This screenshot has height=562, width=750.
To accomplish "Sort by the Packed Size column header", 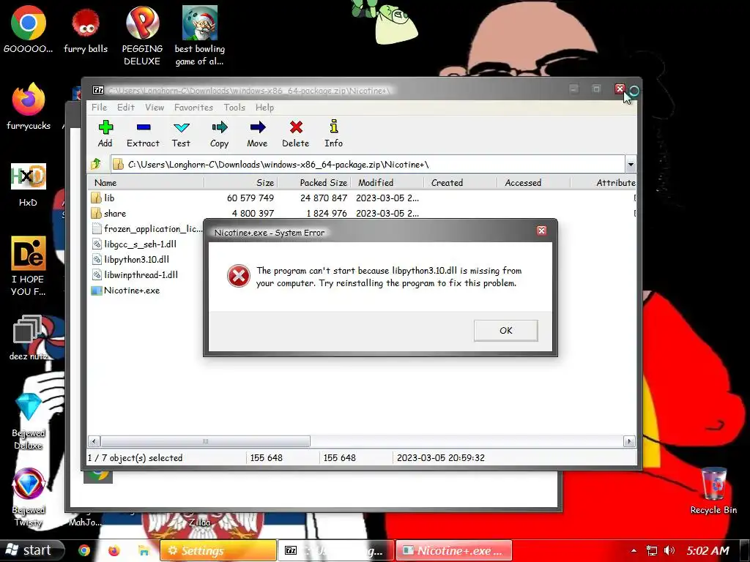I will [x=314, y=182].
